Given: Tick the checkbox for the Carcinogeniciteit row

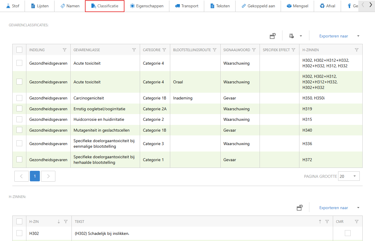Looking at the screenshot, I should 19,98.
